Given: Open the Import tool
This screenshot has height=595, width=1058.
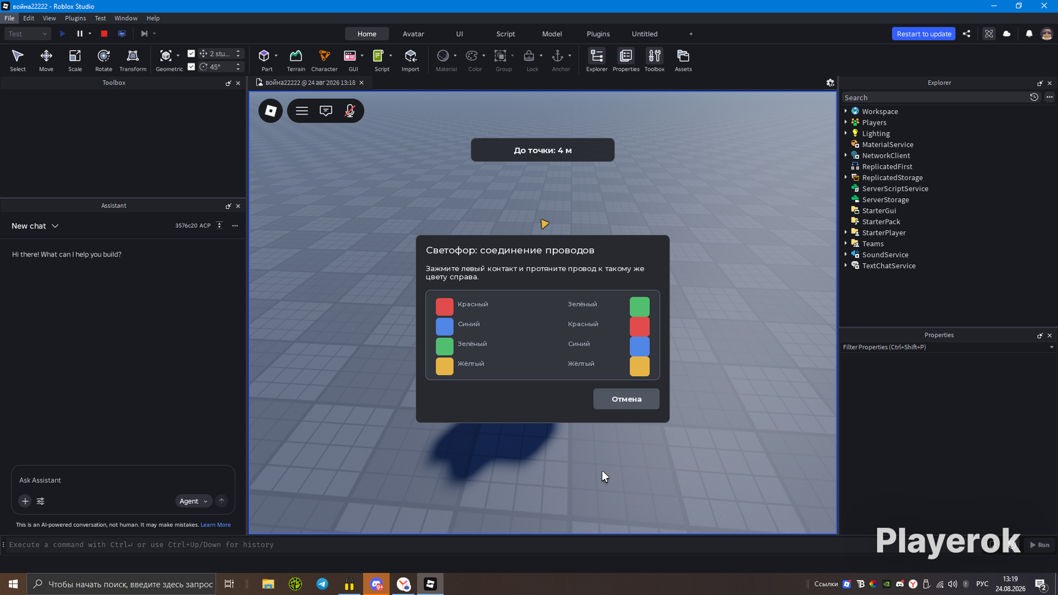Looking at the screenshot, I should point(411,60).
